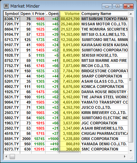137x163 pixels.
Task: Select symbol 5713.TY
Action: click(11, 40)
